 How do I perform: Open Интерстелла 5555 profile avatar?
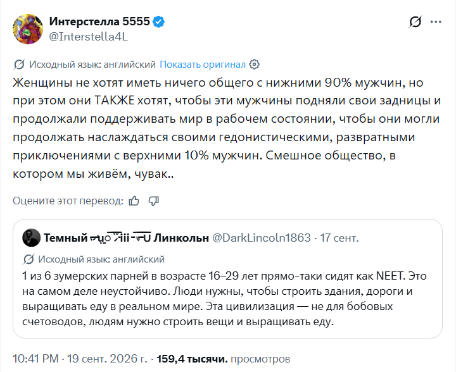(x=28, y=29)
